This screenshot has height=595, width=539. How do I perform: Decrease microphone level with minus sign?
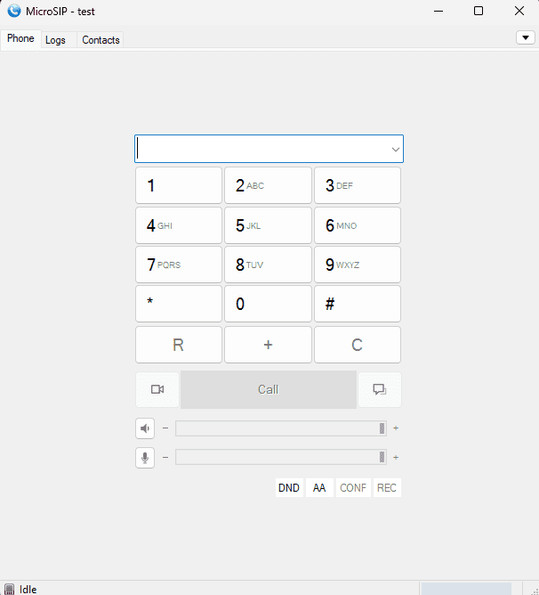(165, 457)
